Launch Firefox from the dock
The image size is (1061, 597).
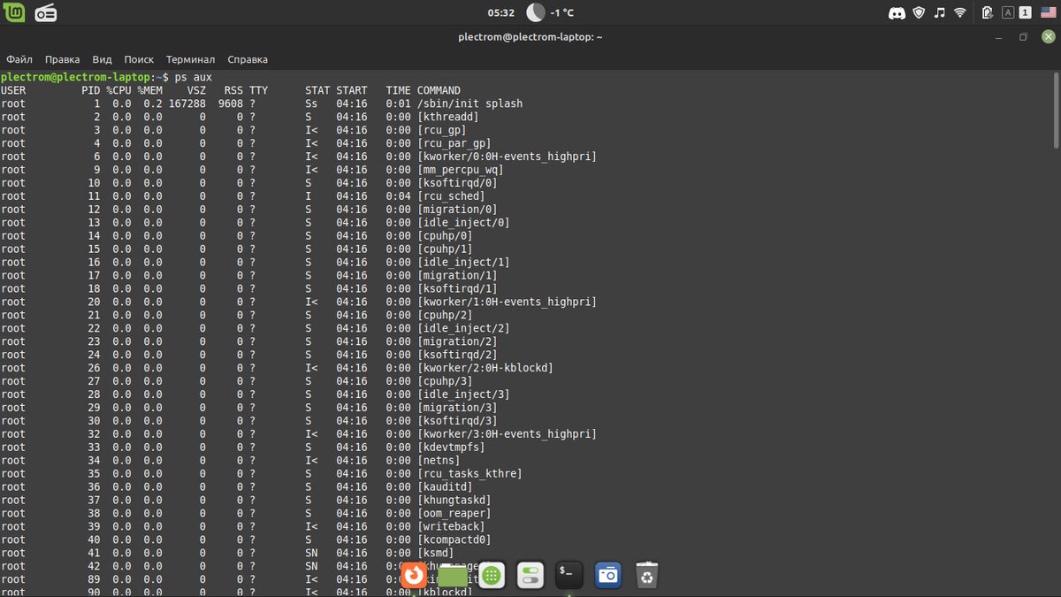[x=413, y=575]
